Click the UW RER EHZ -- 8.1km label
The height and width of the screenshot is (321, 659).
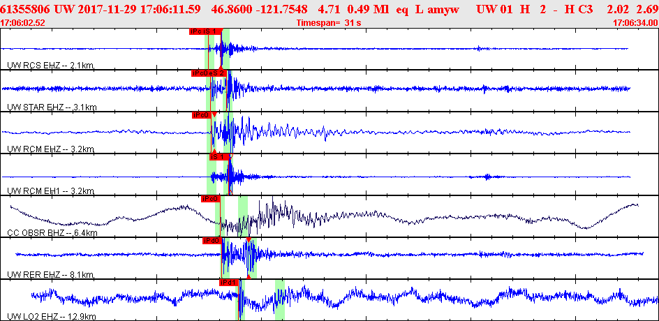pyautogui.click(x=51, y=275)
